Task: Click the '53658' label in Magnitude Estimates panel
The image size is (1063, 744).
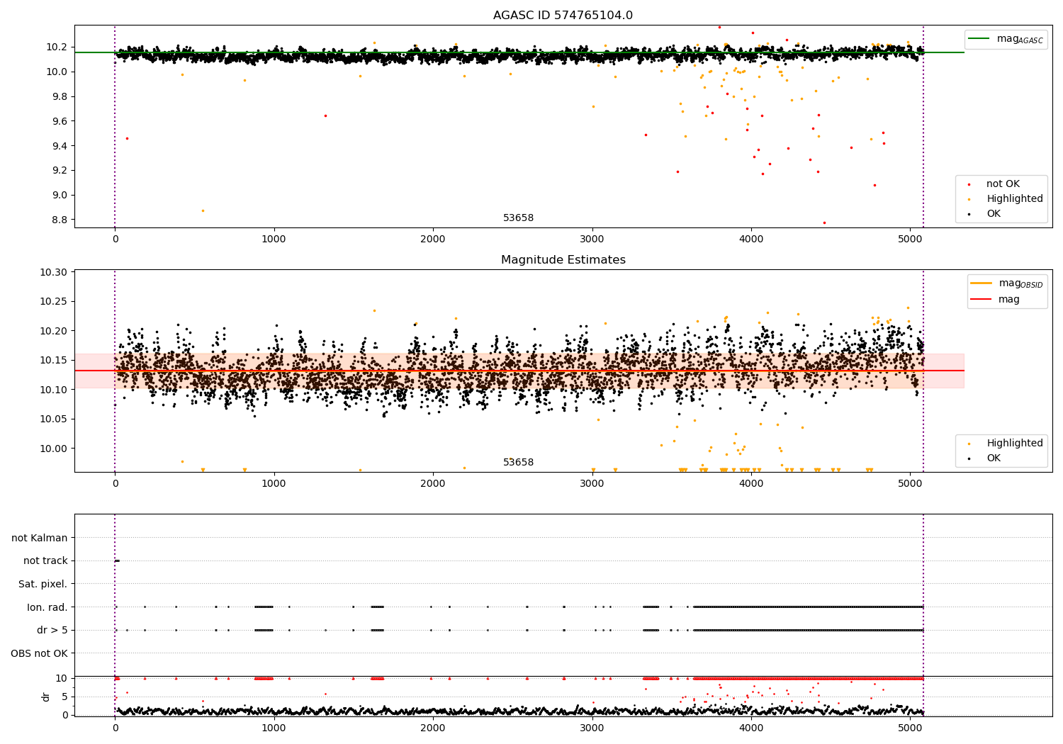Action: tap(518, 463)
